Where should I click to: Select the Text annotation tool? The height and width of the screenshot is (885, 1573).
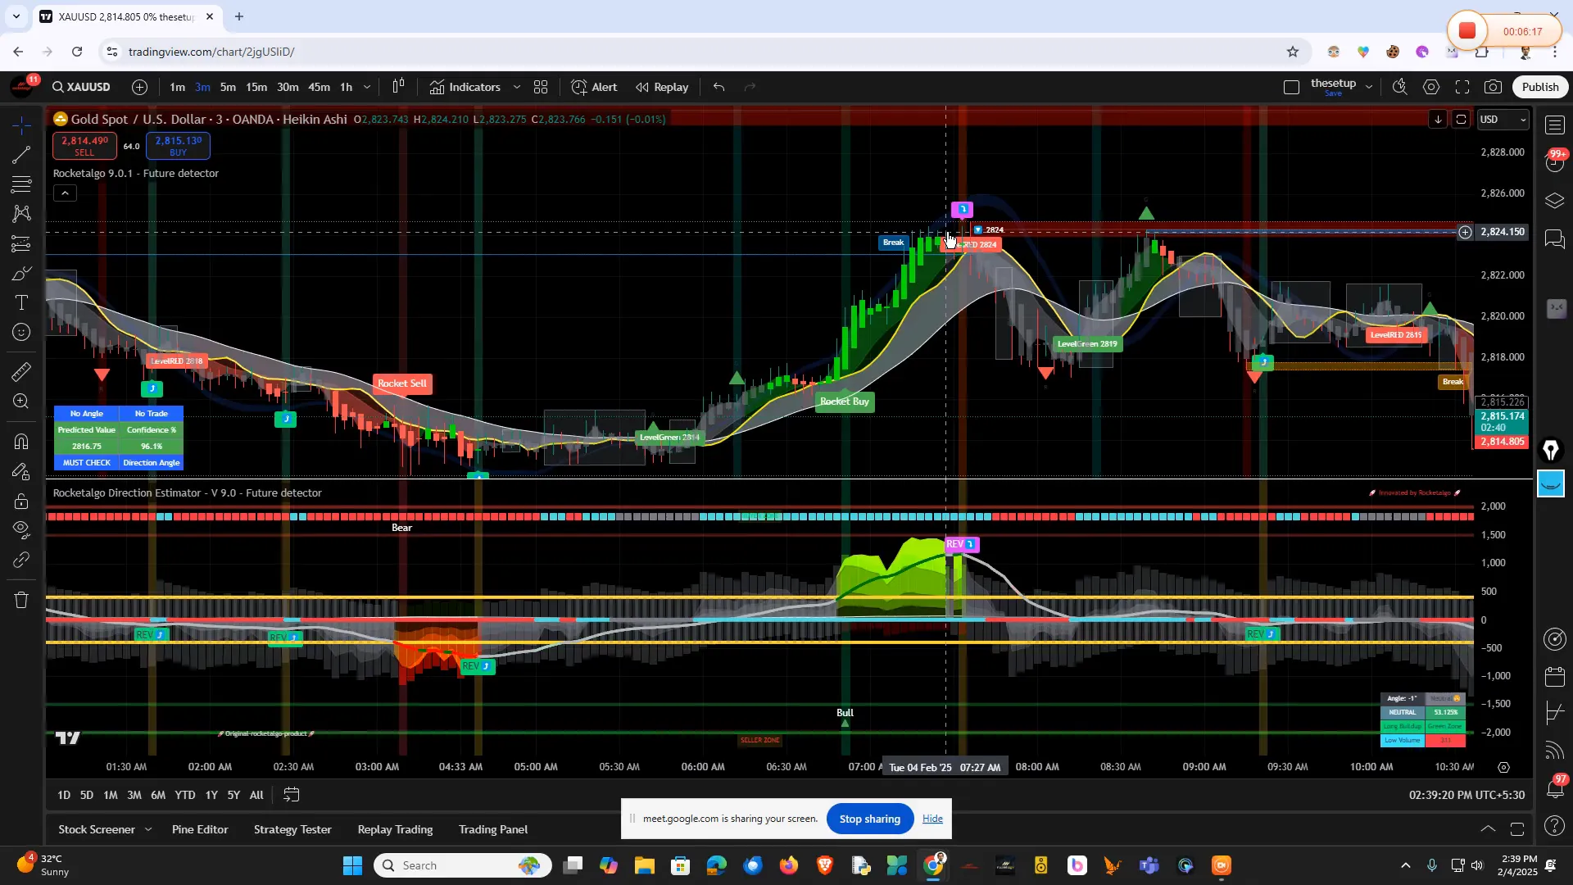(x=20, y=302)
